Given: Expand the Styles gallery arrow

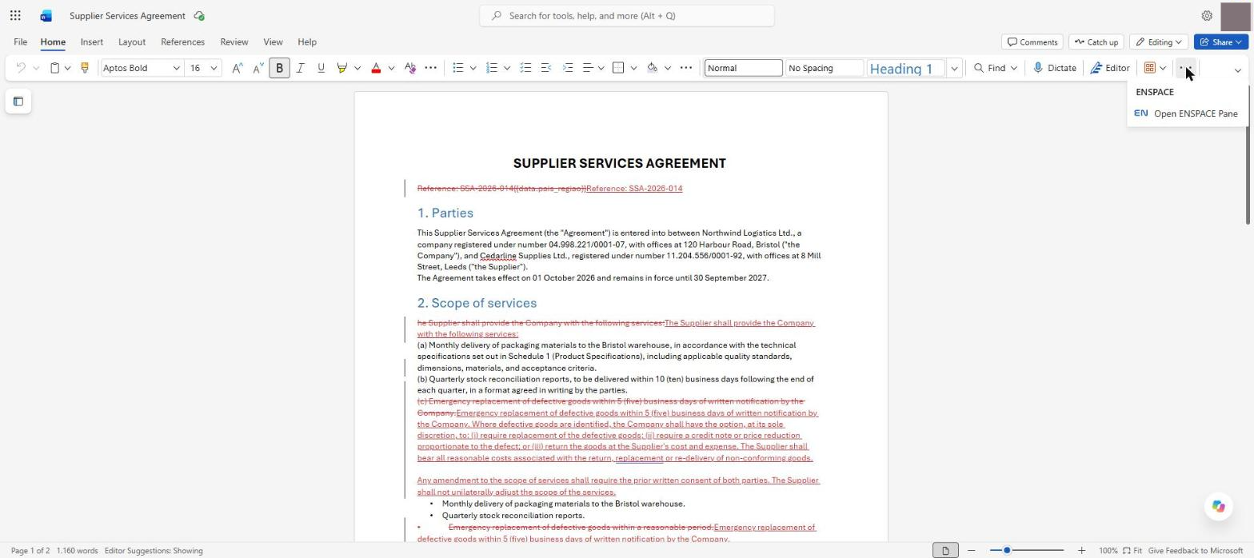Looking at the screenshot, I should tap(954, 68).
